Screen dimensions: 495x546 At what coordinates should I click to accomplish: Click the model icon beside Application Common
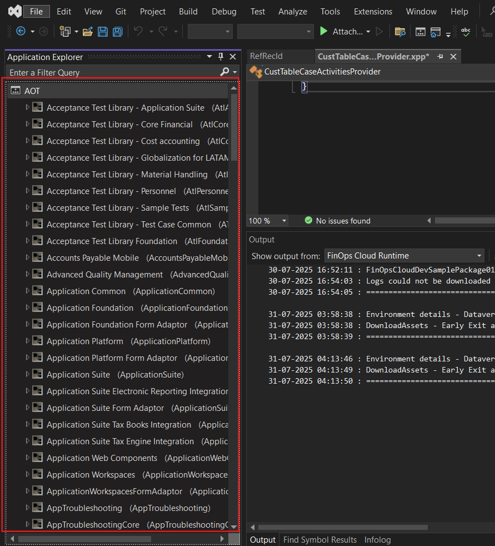click(x=38, y=291)
